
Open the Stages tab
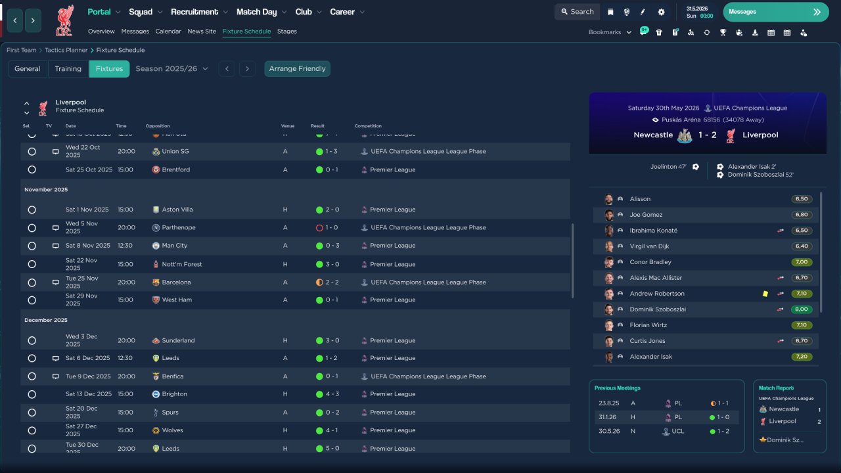[287, 32]
